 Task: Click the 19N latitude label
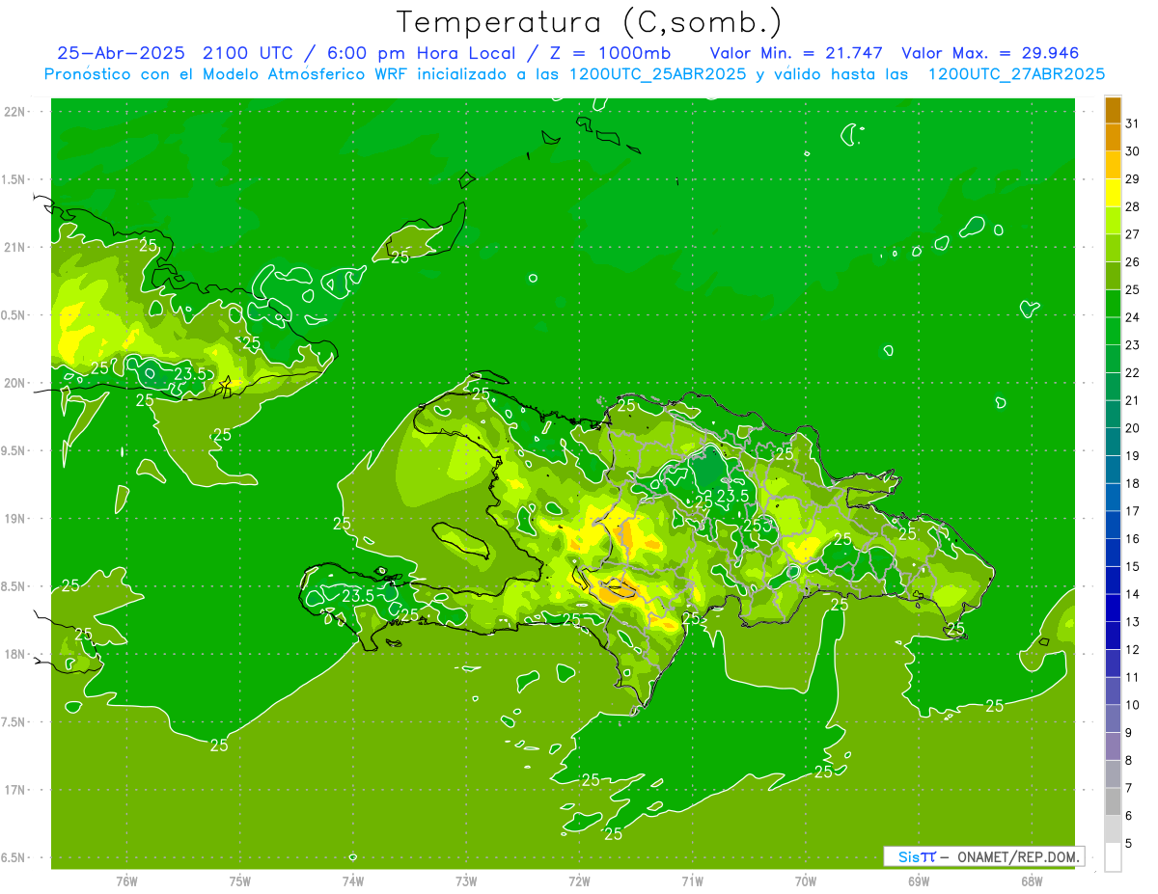tap(15, 519)
